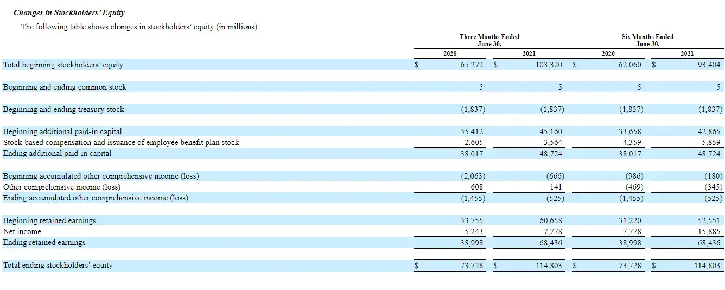Click the 'Total ending stockholders' equity' row label
This screenshot has width=725, height=290.
[x=58, y=265]
